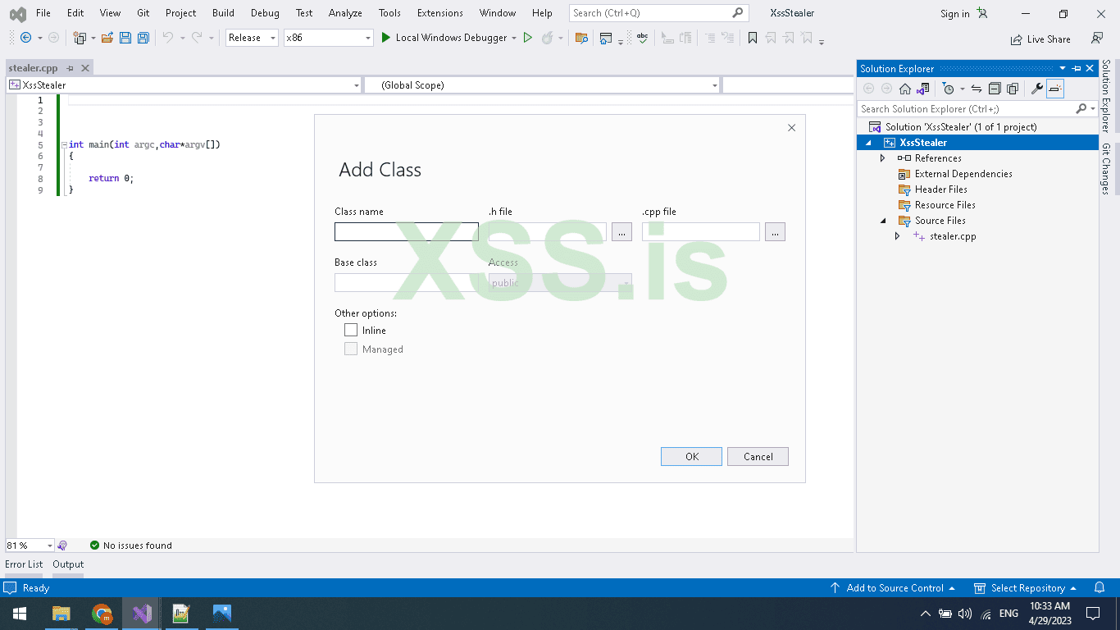Click Cancel in Add Class dialog
1120x630 pixels.
click(x=758, y=457)
